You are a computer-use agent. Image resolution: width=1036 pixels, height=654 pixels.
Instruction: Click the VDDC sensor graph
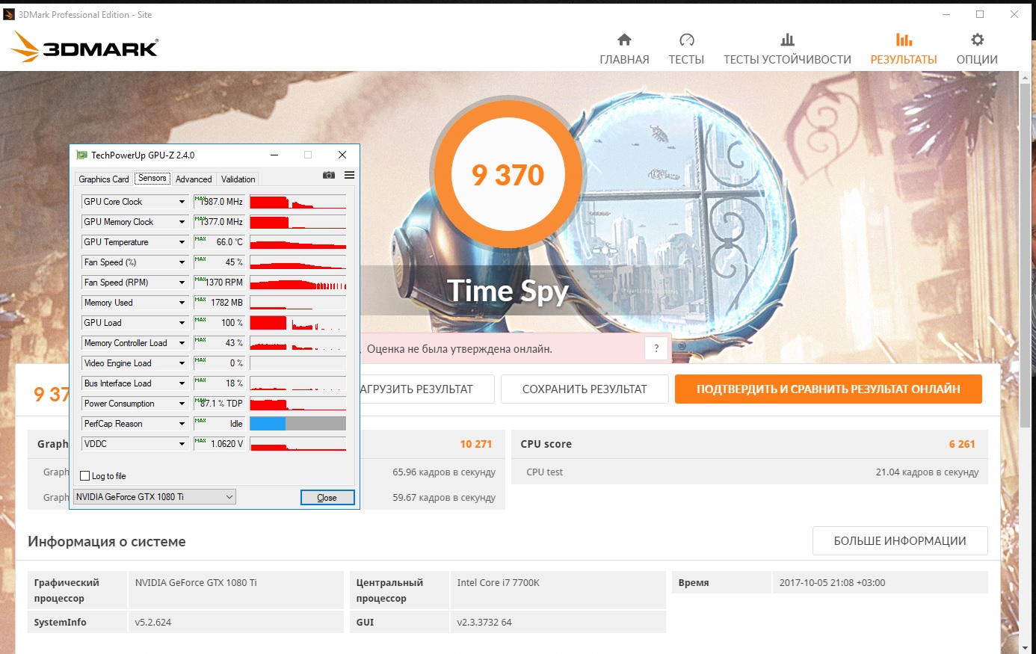tap(297, 444)
